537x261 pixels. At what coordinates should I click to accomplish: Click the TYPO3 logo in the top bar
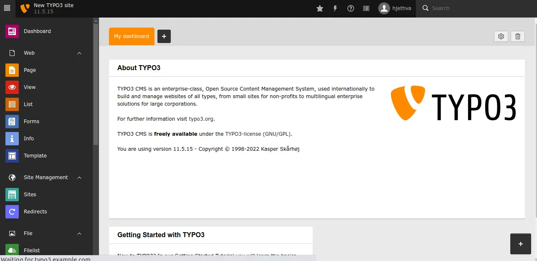pos(25,8)
